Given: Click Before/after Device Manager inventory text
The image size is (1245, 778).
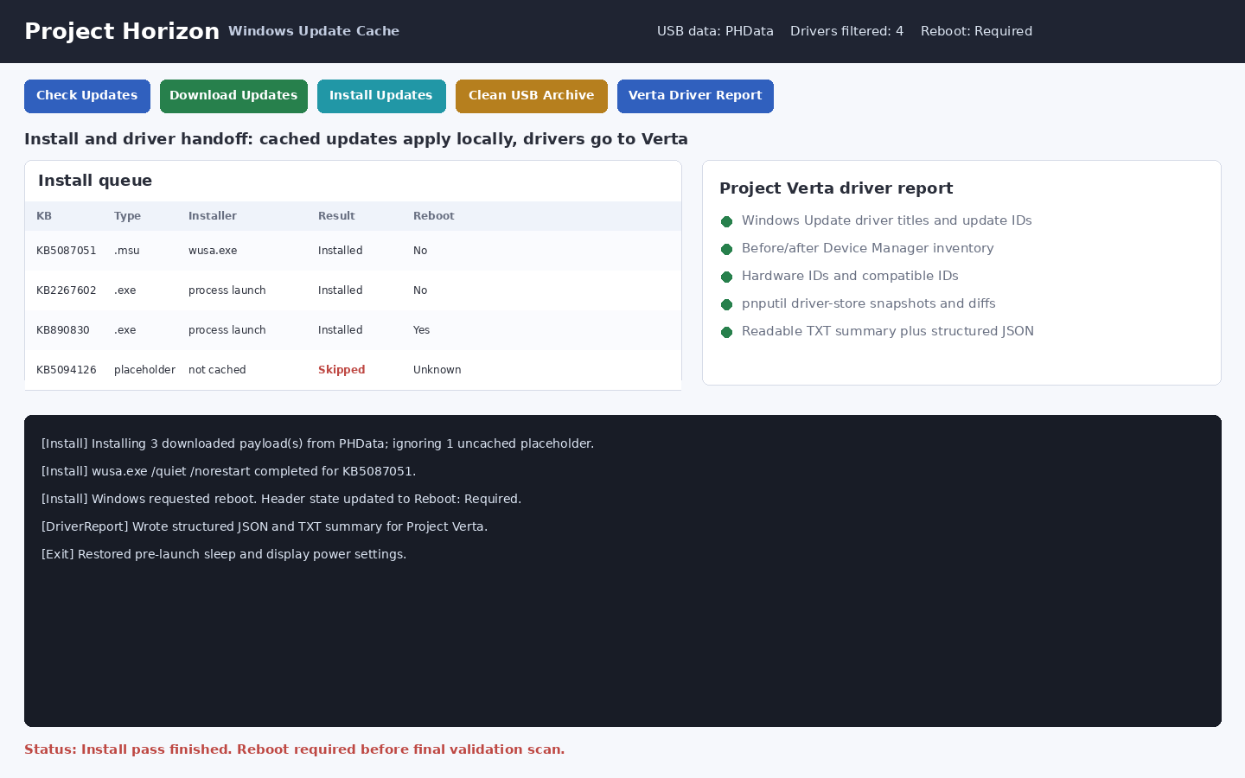Looking at the screenshot, I should click(x=868, y=248).
